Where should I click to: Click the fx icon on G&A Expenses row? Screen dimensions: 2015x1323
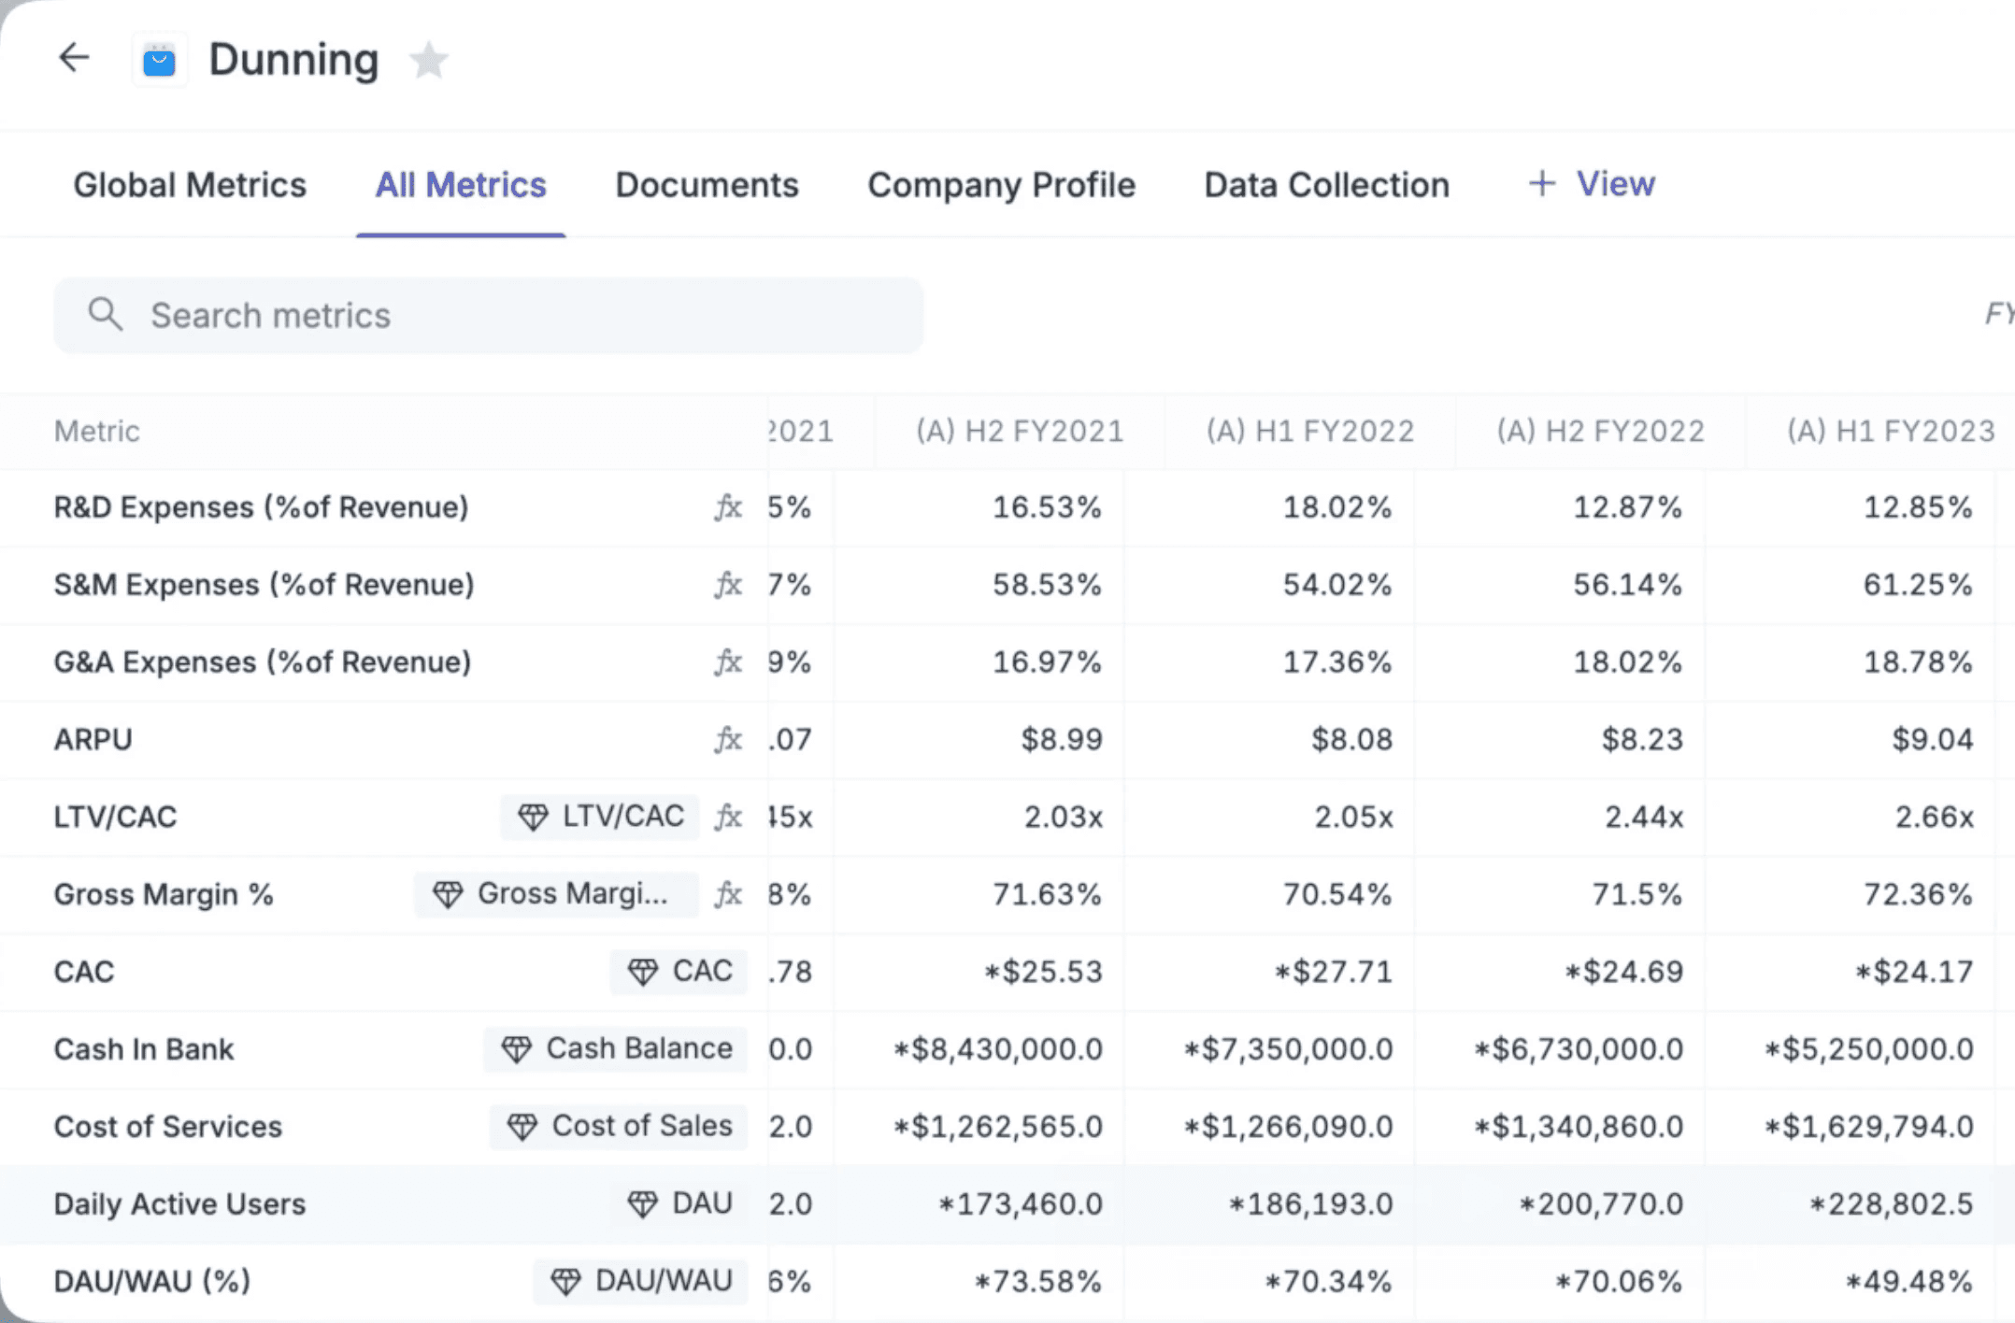coord(728,662)
